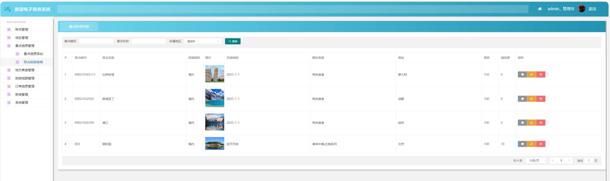Expand 地方美食管理 in the sidebar
The width and height of the screenshot is (610, 181).
click(25, 70)
